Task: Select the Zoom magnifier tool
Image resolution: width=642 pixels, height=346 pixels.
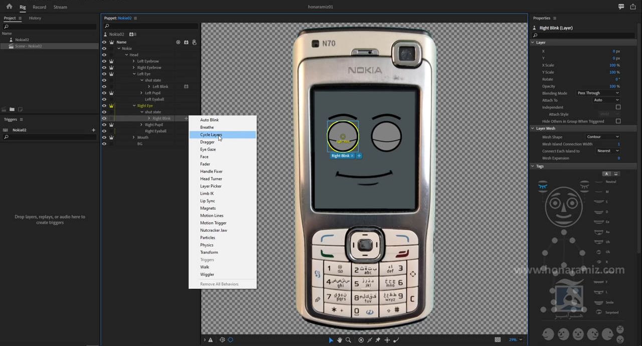Action: [x=348, y=339]
